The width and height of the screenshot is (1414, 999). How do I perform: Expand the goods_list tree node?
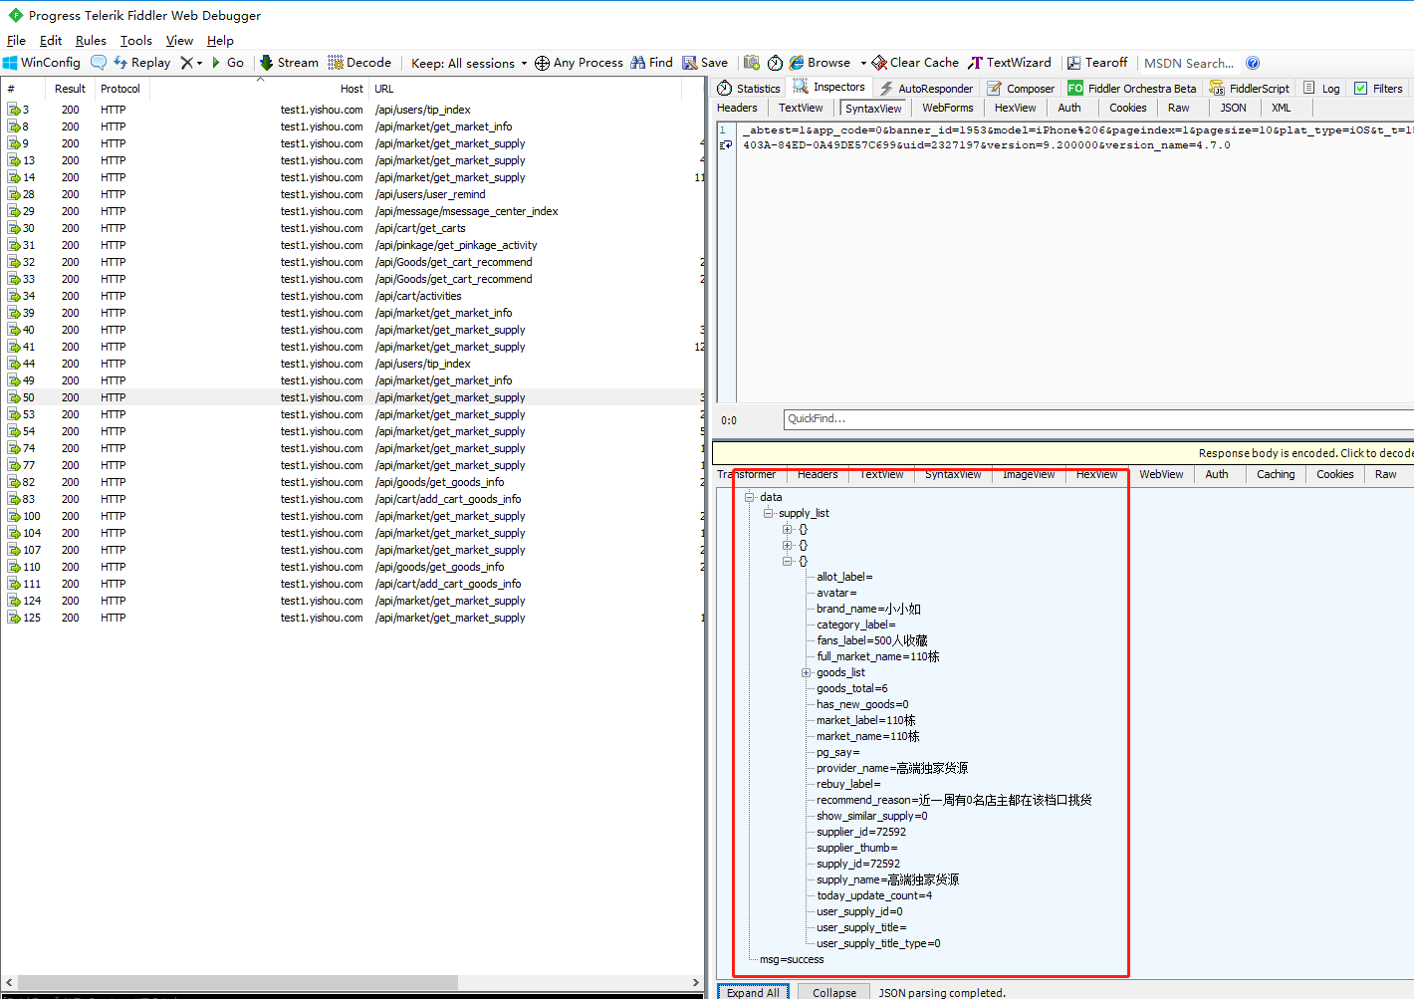(806, 672)
